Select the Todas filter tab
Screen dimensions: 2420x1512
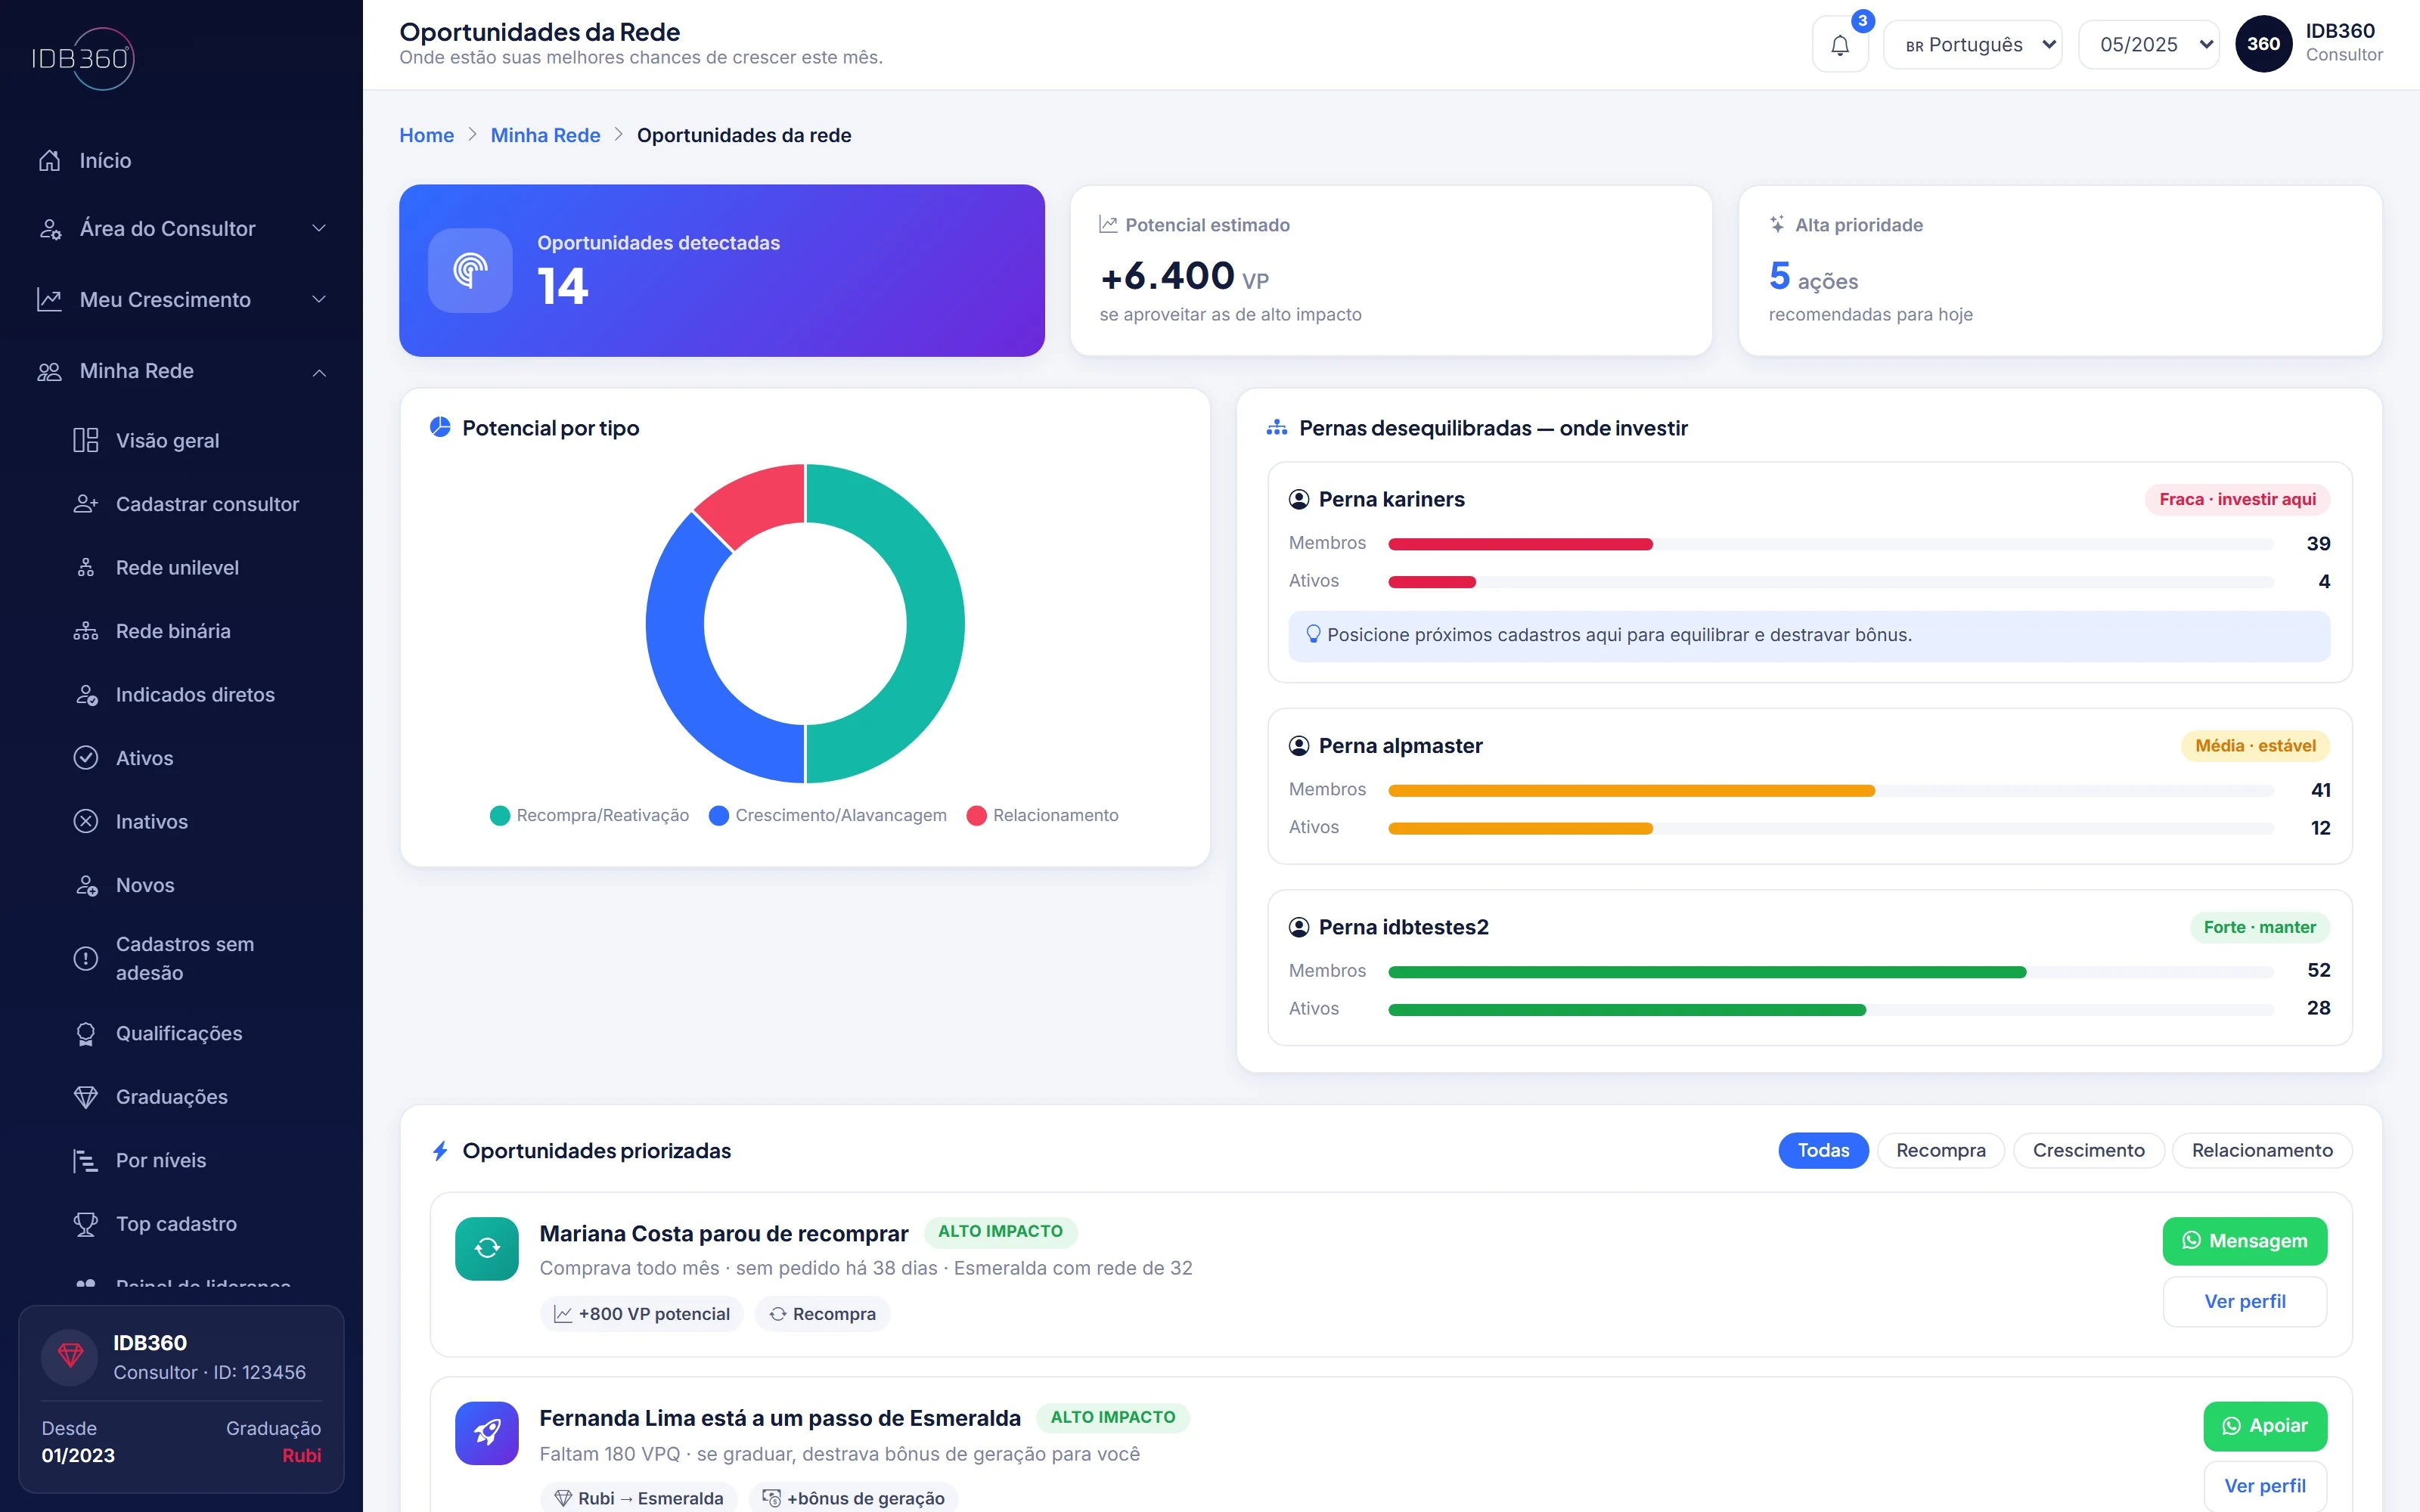[x=1823, y=1150]
